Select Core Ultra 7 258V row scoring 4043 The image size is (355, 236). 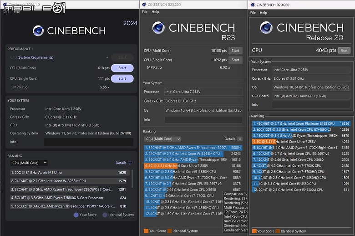pos(301,142)
